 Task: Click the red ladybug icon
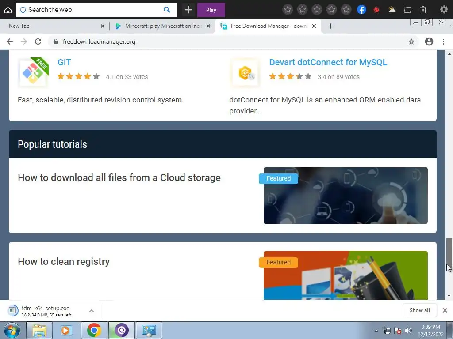coord(376,10)
